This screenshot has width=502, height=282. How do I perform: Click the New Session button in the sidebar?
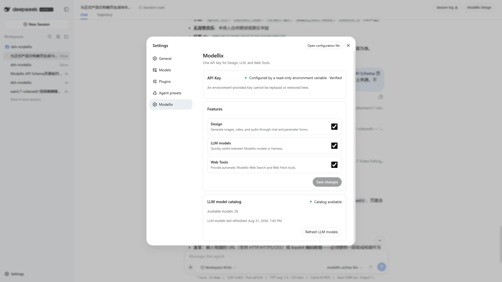point(37,24)
